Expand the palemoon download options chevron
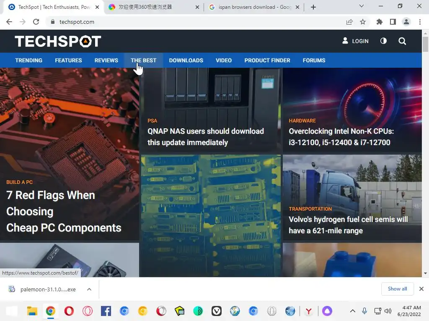 (x=89, y=289)
